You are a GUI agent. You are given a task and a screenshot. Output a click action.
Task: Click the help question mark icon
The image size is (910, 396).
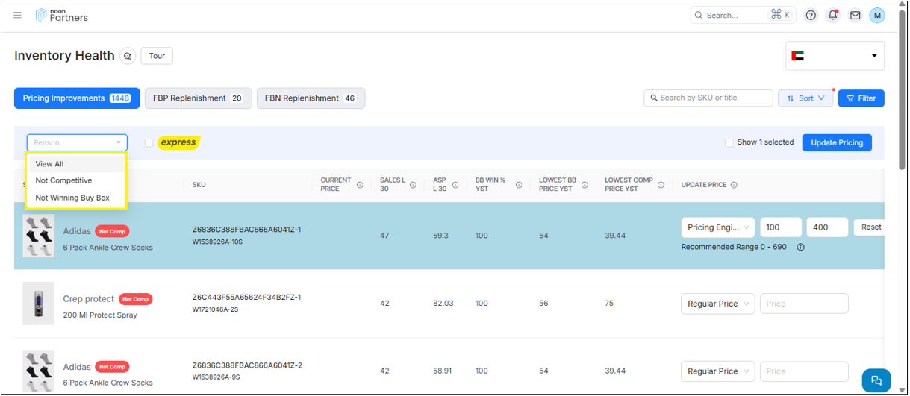tap(811, 15)
